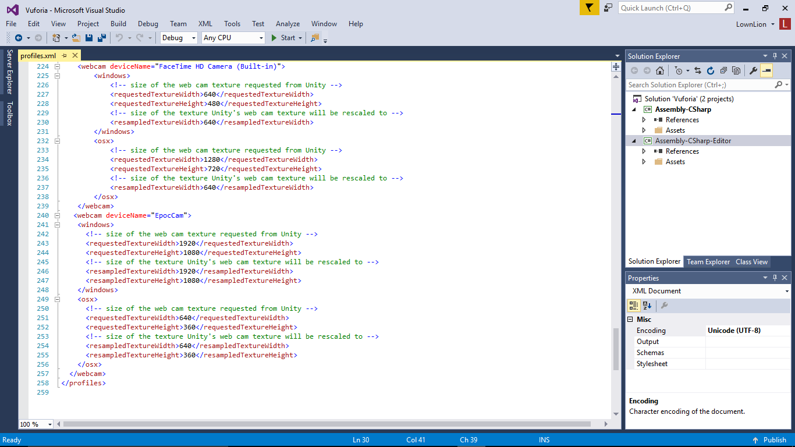Image resolution: width=795 pixels, height=447 pixels.
Task: Sort properties alphabetically with A-Z icon
Action: coord(647,306)
